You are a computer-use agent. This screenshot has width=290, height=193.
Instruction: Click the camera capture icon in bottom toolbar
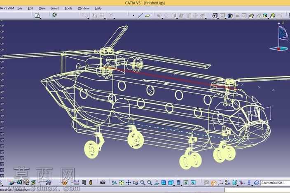tap(103, 182)
